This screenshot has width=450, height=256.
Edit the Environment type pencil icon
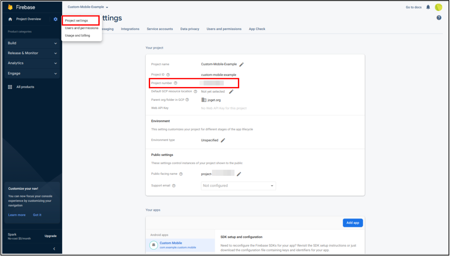coord(223,140)
